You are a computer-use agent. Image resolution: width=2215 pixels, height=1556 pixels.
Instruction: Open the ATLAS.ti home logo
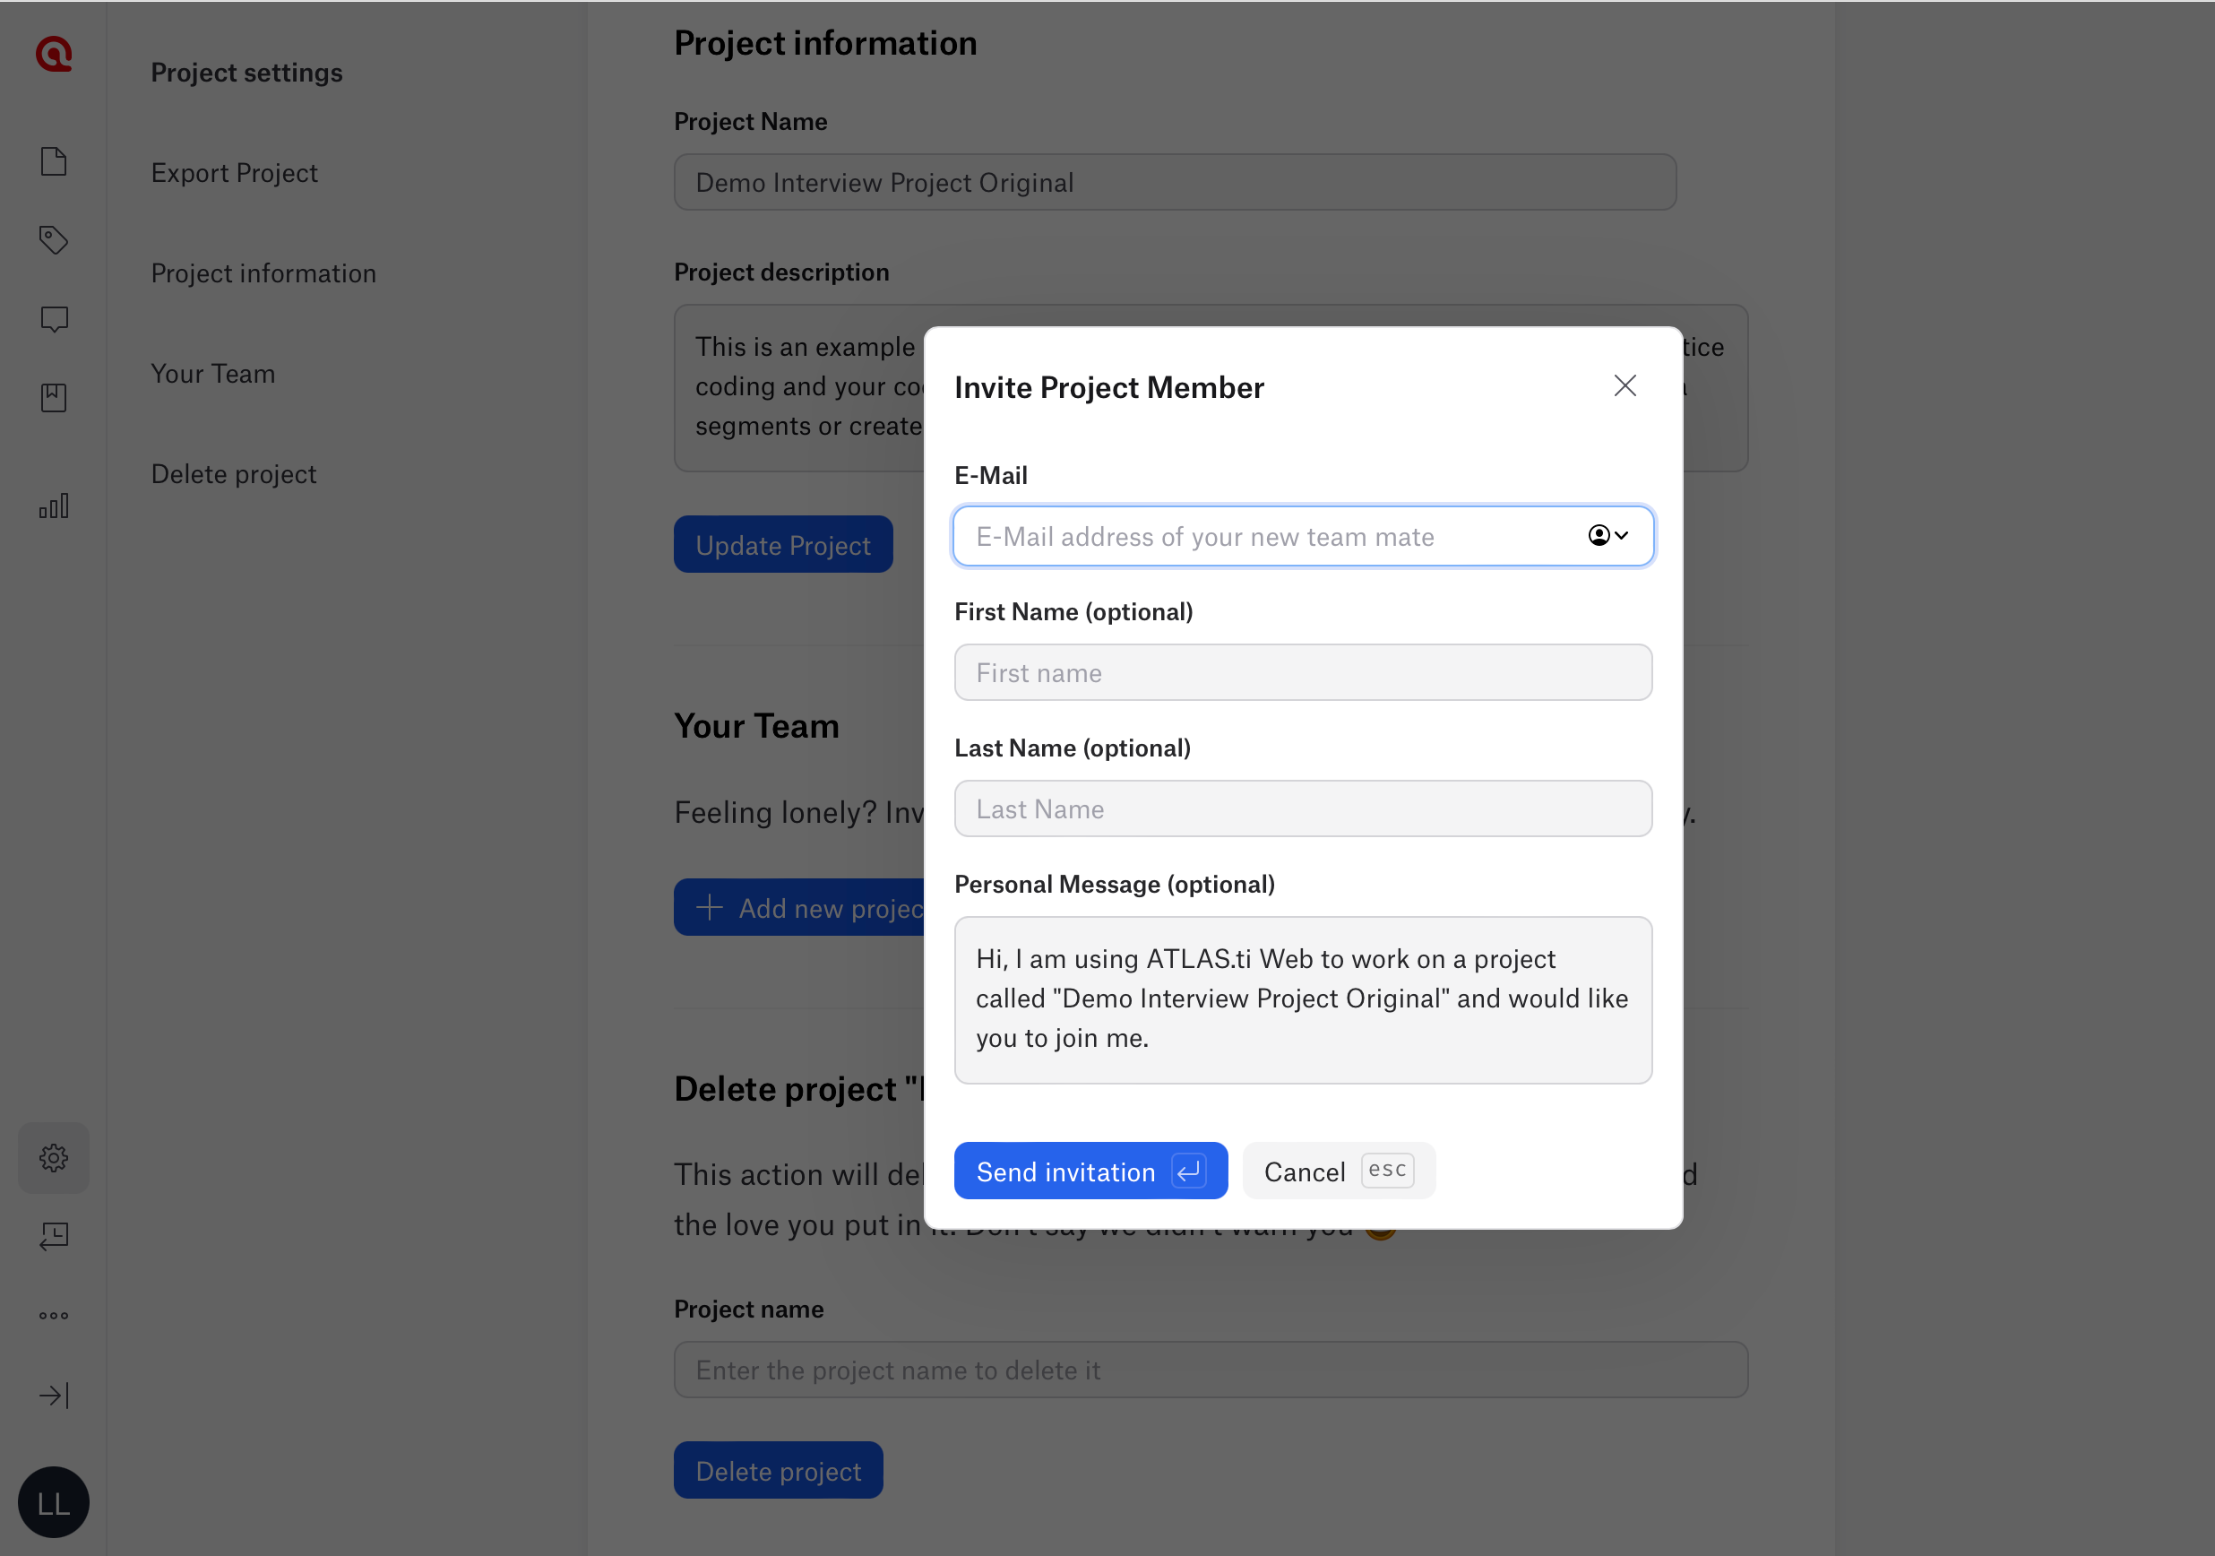(x=53, y=54)
